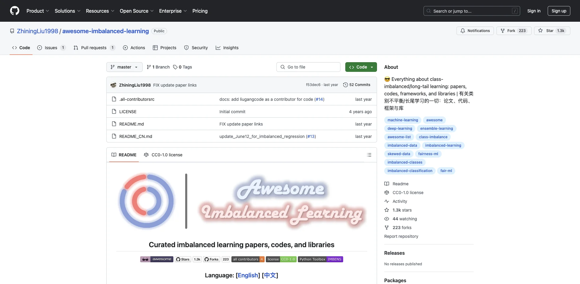The image size is (580, 284).
Task: Click the fairness-ml topic tag
Action: coord(428,154)
